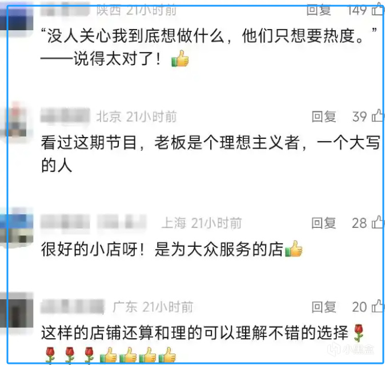The image size is (385, 365).
Task: Click the 小黑盒 watermark logo
Action: [x=352, y=349]
